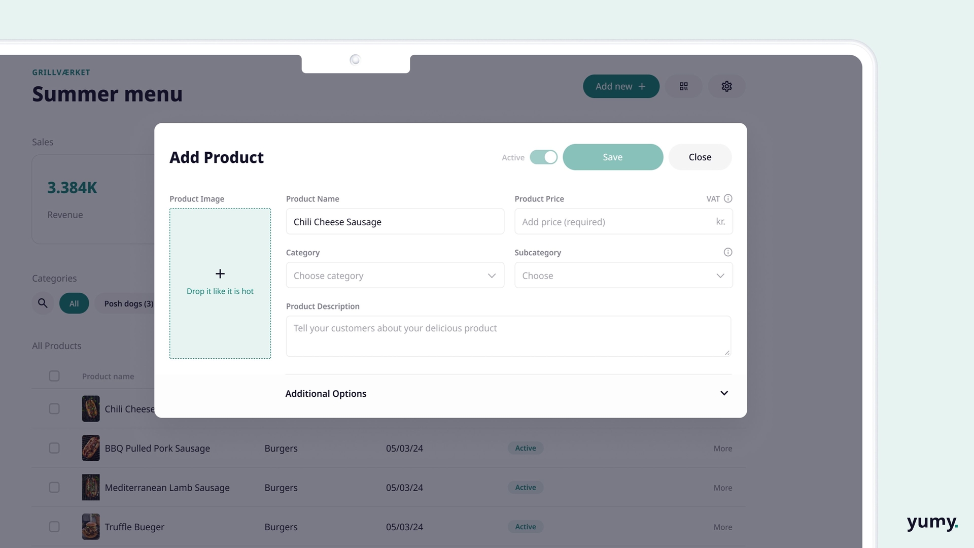Check the select-all products checkbox
The image size is (974, 548).
[x=54, y=376]
